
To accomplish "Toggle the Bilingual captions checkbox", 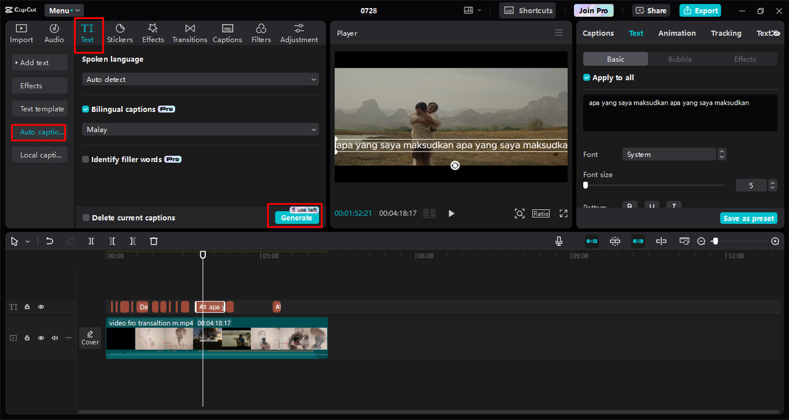I will pos(86,109).
